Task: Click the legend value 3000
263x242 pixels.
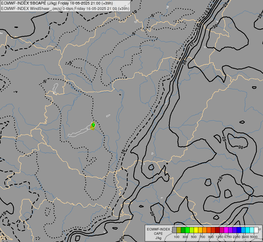Action: pyautogui.click(x=245, y=237)
